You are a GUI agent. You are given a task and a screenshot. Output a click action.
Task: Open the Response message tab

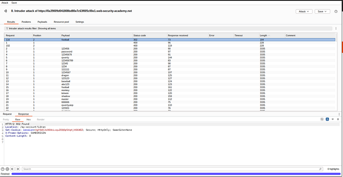coord(24,114)
